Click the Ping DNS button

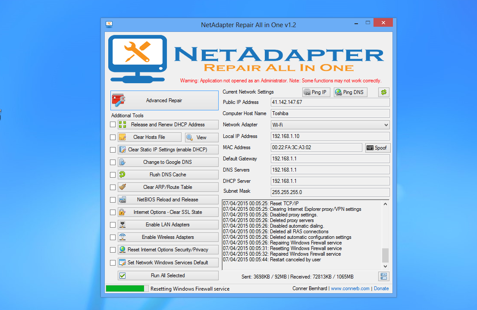351,92
